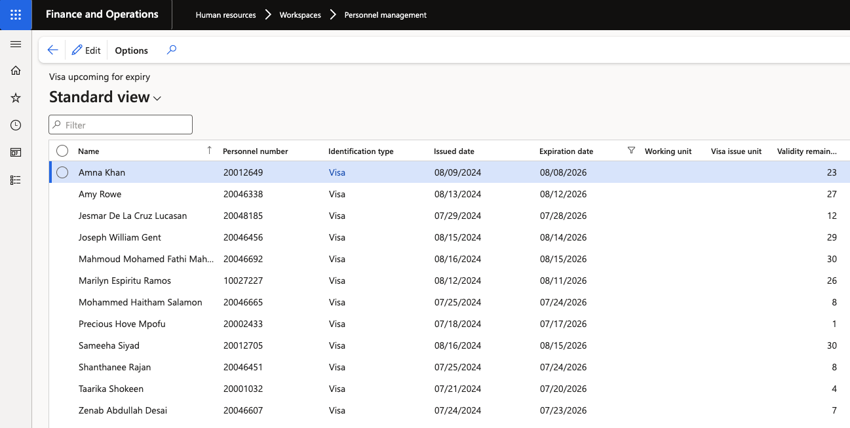Open Recent clock icon in sidebar
The width and height of the screenshot is (850, 428).
click(16, 125)
